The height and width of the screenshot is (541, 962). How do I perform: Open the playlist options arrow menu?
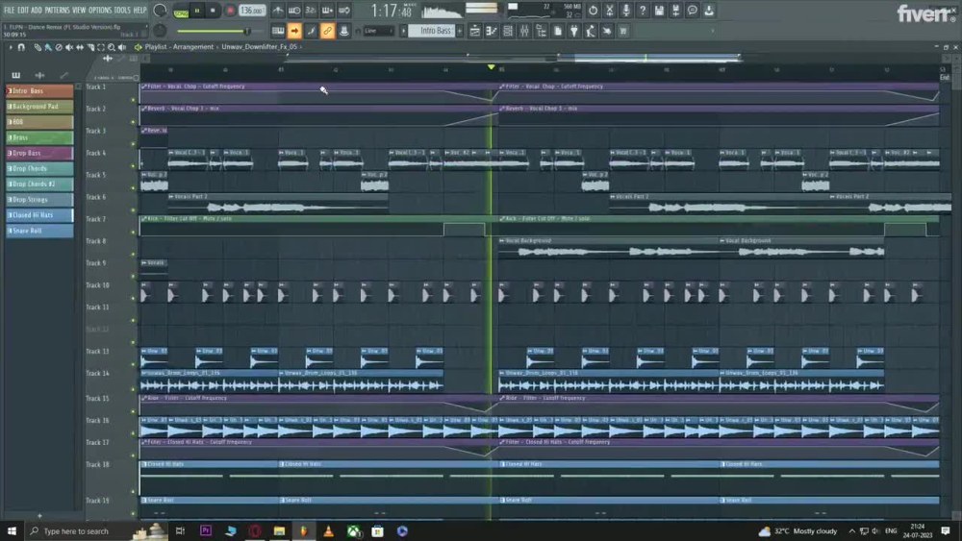[11, 47]
